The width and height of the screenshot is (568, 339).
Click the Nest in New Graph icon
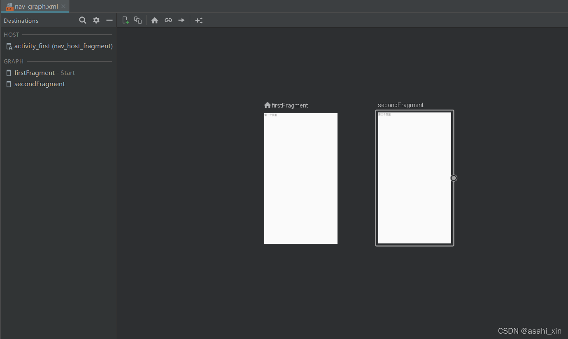pos(138,20)
